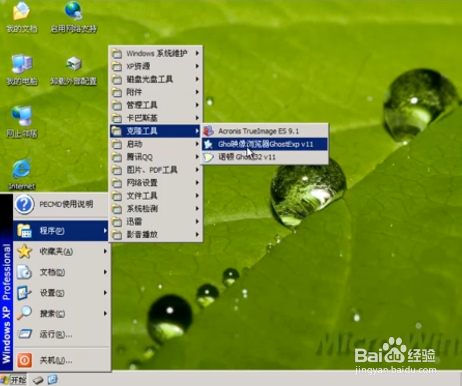462x386 pixels.
Task: Expand the 收藏夹 submenu arrow
Action: [105, 252]
